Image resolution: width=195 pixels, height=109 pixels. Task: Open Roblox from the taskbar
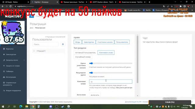pos(68,107)
